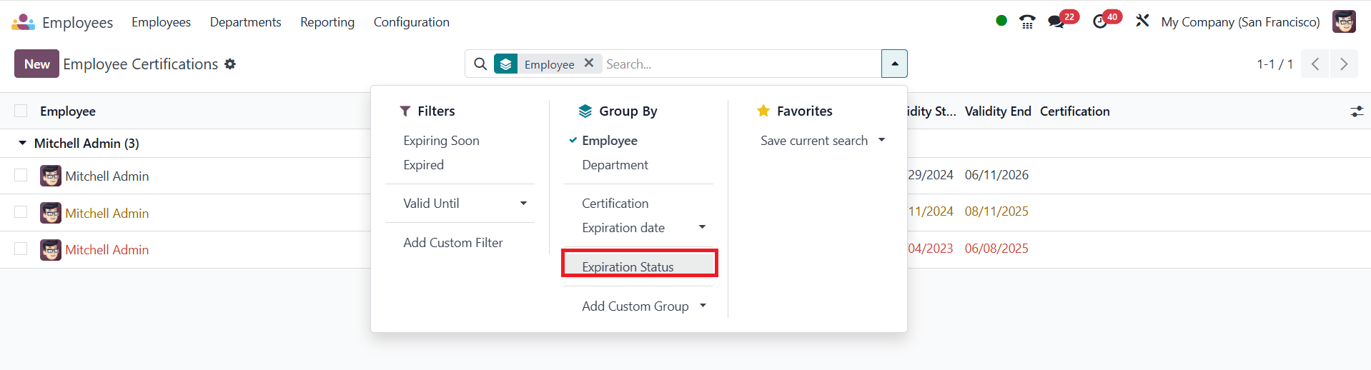Apply the Expired filter

click(x=423, y=165)
